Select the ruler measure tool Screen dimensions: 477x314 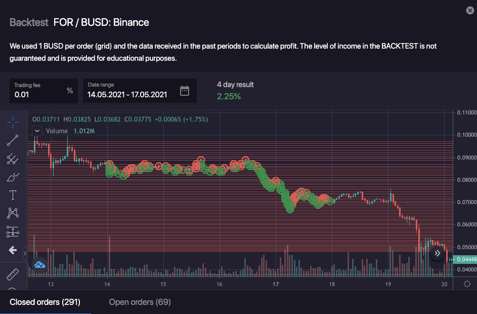click(13, 274)
